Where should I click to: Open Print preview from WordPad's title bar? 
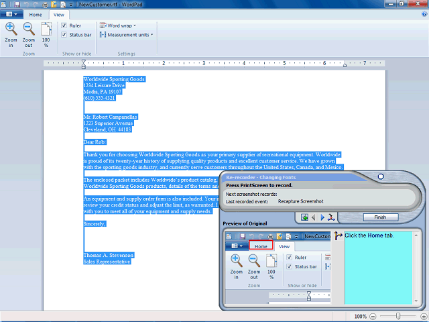(62, 5)
